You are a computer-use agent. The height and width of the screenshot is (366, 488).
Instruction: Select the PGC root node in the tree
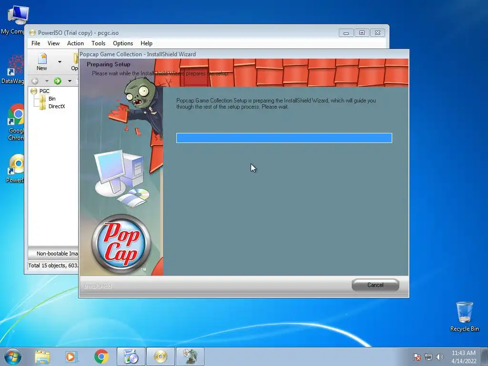(x=44, y=91)
